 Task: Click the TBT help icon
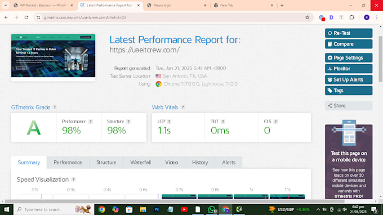223,122
